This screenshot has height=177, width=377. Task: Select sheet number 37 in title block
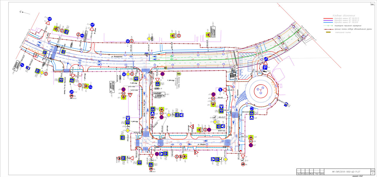pyautogui.click(x=373, y=173)
